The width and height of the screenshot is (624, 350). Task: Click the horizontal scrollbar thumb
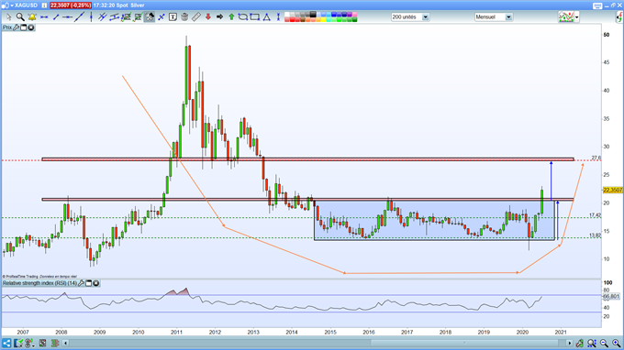tap(464, 343)
